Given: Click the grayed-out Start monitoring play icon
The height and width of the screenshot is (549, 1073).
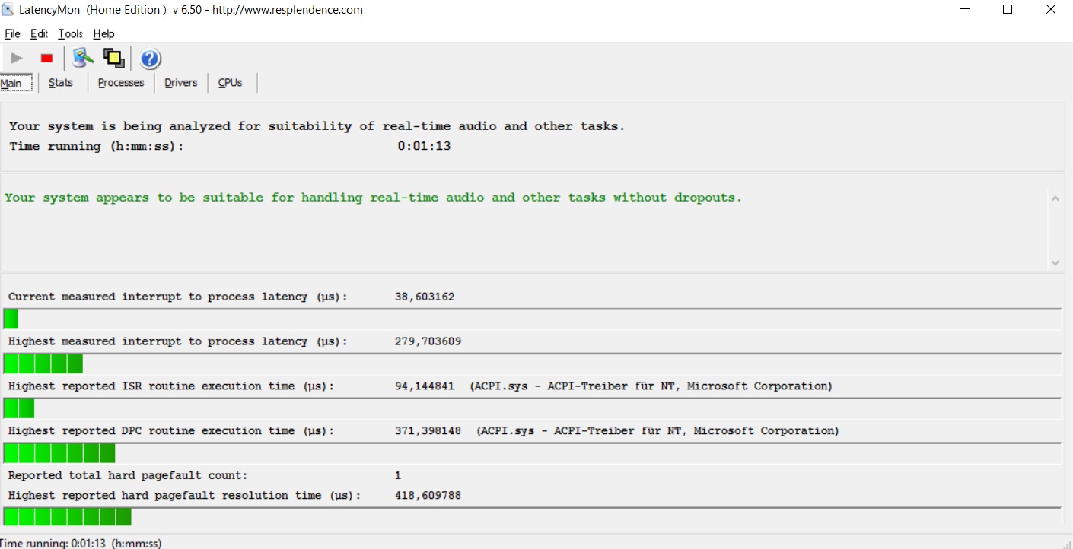Looking at the screenshot, I should point(17,59).
